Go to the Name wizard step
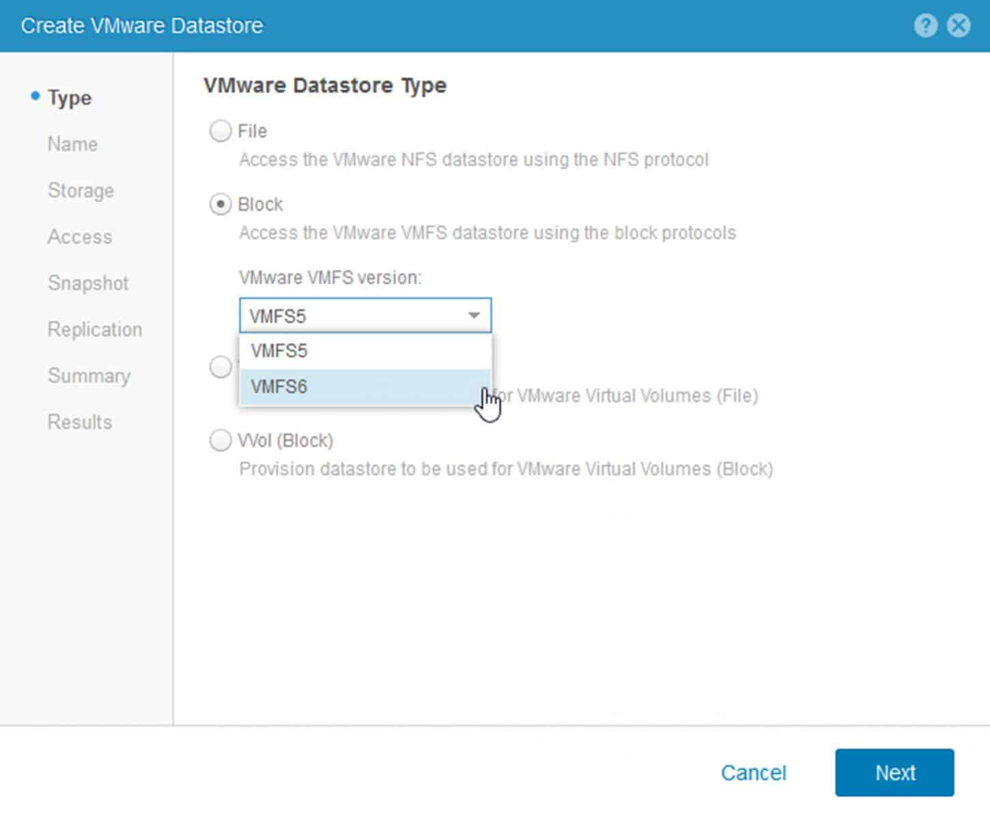The width and height of the screenshot is (990, 819). (x=72, y=144)
